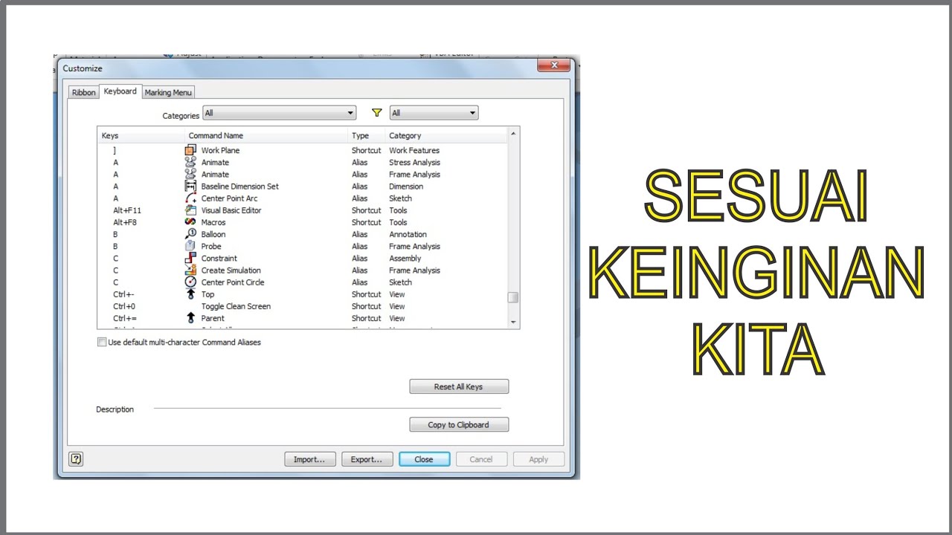952x535 pixels.
Task: Sort by the Command Name column header
Action: point(266,135)
